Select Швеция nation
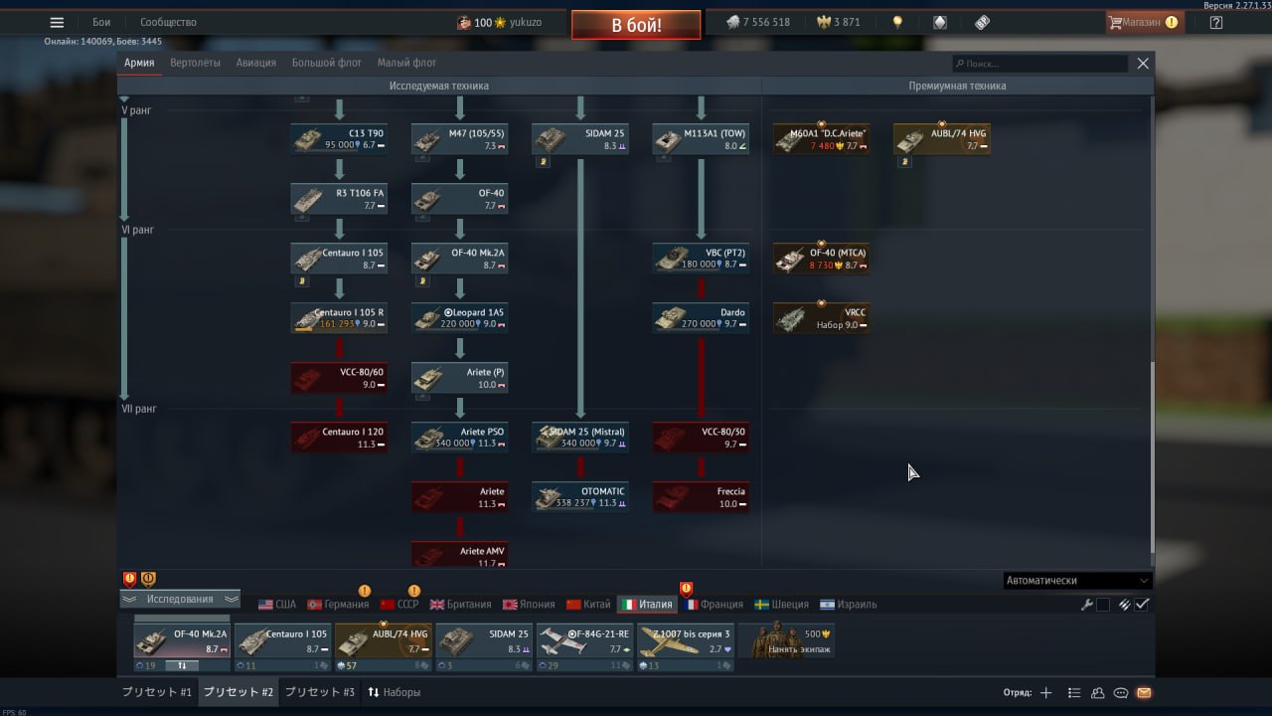1272x716 pixels. [x=781, y=605]
